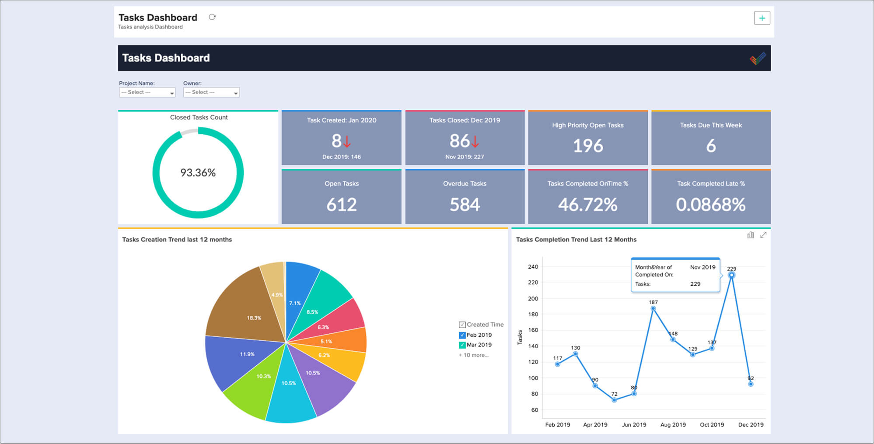
Task: Select the Tasks Due This Week card
Action: (710, 138)
